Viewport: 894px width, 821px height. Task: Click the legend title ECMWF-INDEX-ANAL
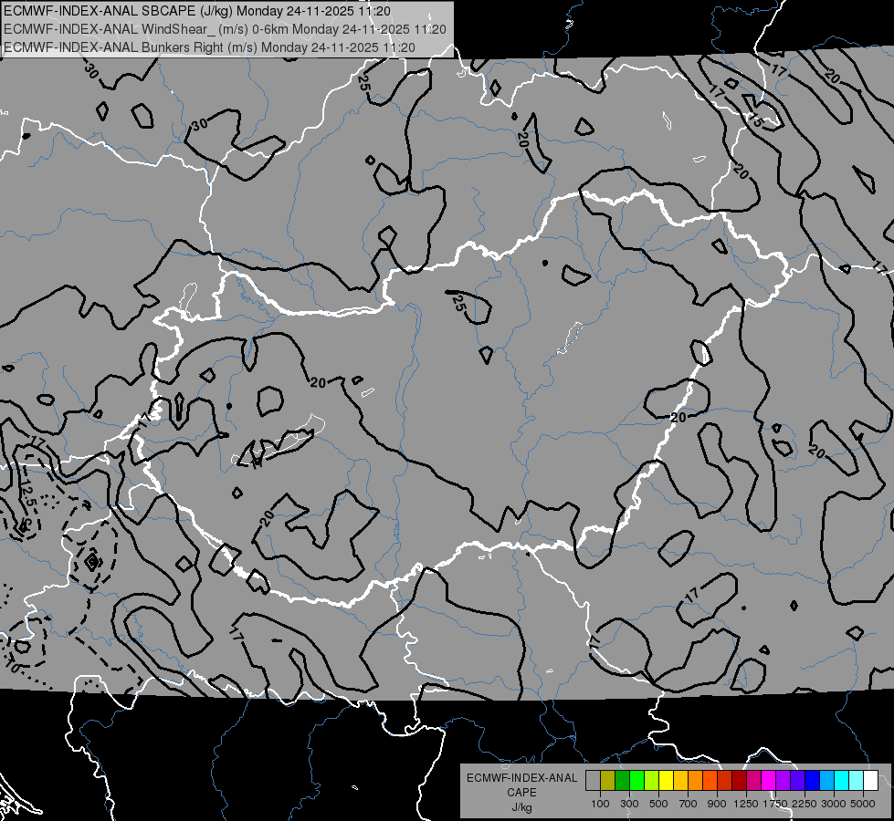click(521, 778)
